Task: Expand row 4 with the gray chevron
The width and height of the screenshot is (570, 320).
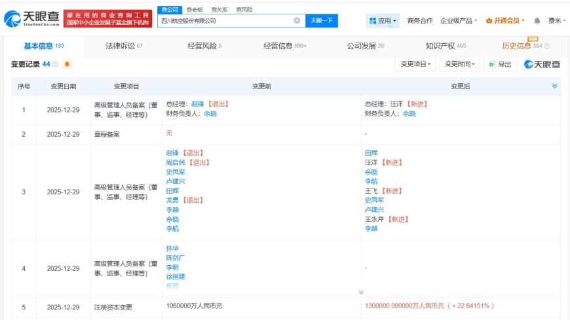Action: click(x=361, y=292)
